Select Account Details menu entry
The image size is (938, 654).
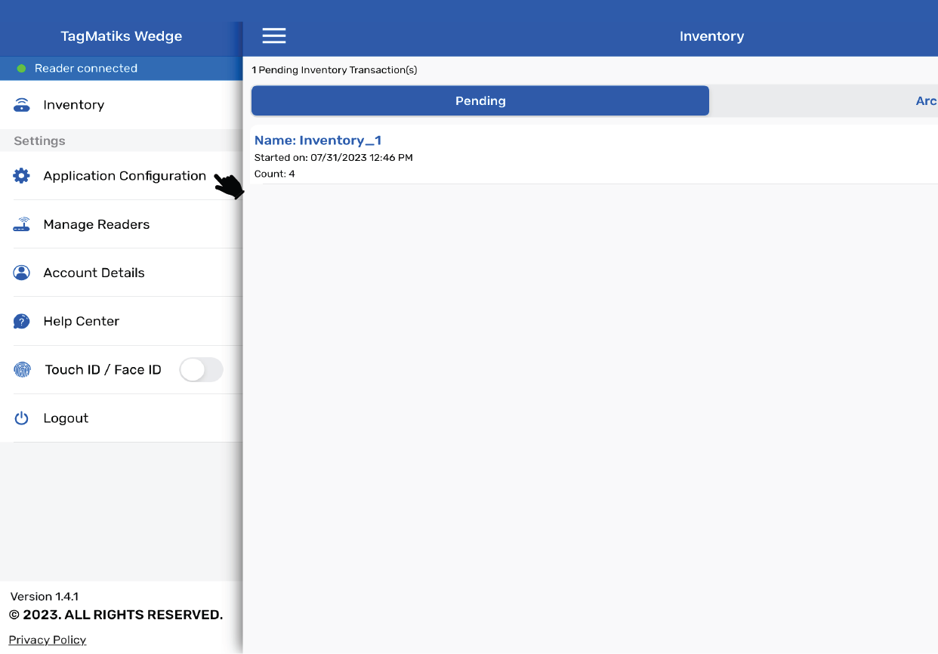94,273
